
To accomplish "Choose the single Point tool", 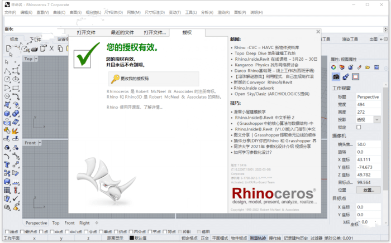I will [x=16, y=62].
